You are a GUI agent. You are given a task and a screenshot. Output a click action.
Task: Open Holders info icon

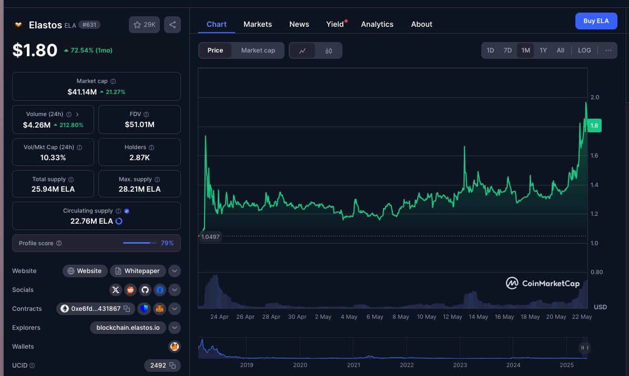[x=151, y=148]
